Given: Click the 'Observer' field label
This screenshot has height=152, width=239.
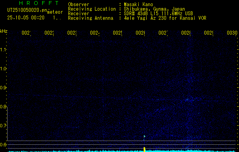Looking at the screenshot, I should (79, 5).
